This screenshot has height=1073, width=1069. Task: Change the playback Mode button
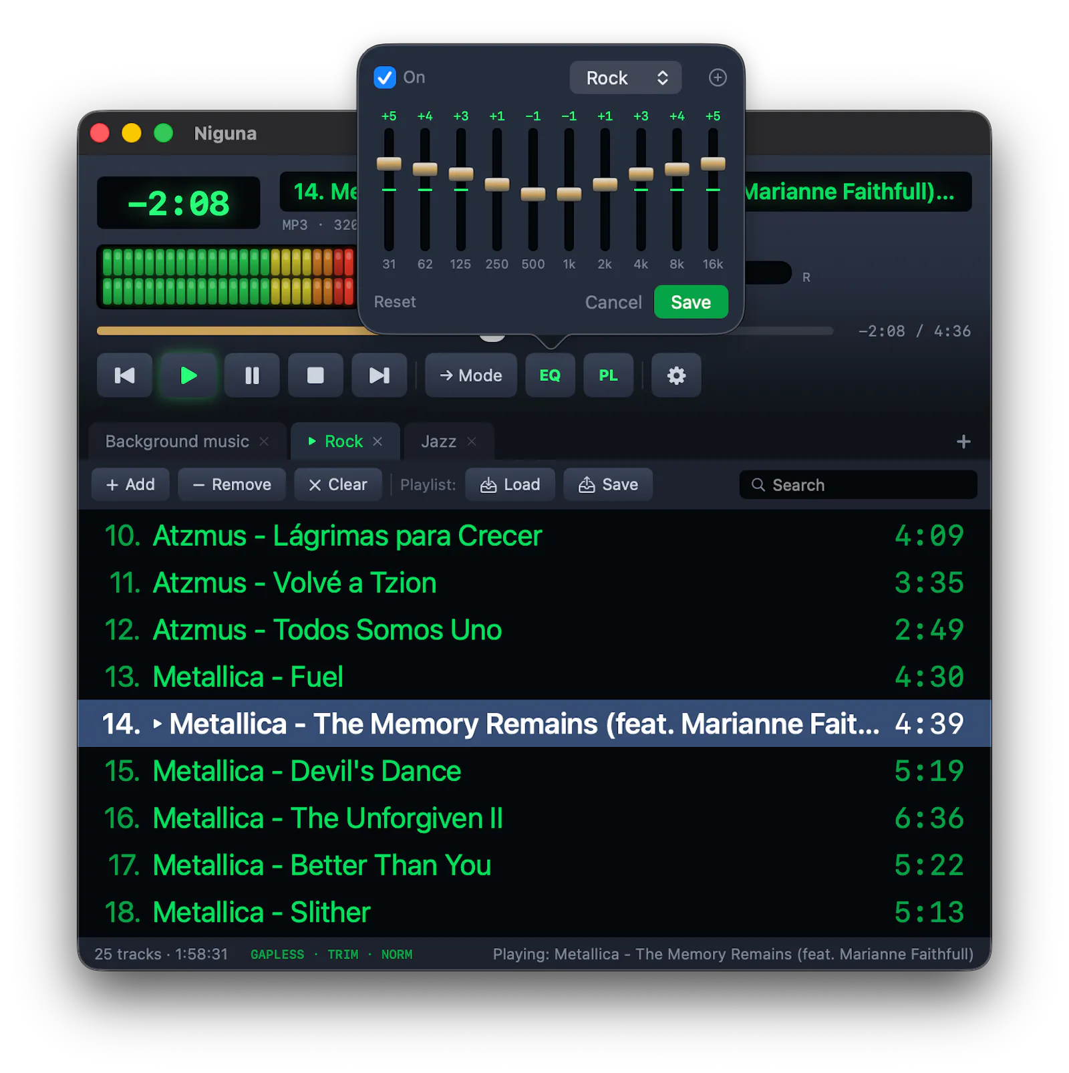coord(471,375)
